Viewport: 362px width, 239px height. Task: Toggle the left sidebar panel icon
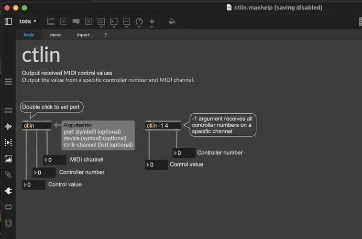coord(8,22)
